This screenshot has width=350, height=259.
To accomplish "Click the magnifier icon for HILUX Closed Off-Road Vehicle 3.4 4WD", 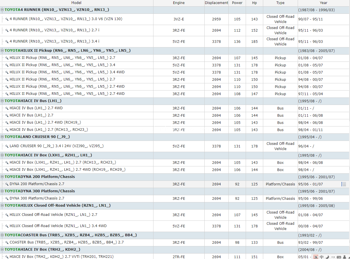I will [x=7, y=226].
